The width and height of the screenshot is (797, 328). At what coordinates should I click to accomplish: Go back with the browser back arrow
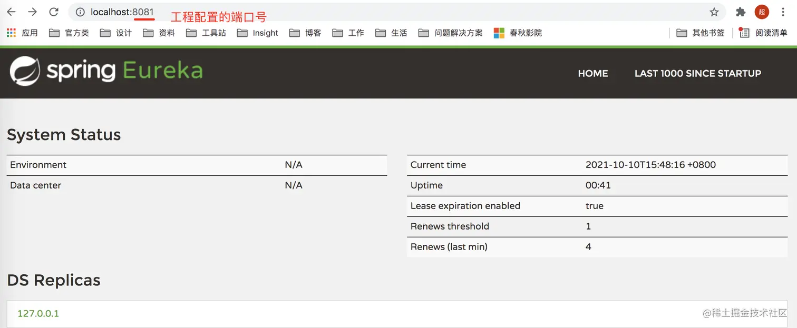click(x=11, y=12)
